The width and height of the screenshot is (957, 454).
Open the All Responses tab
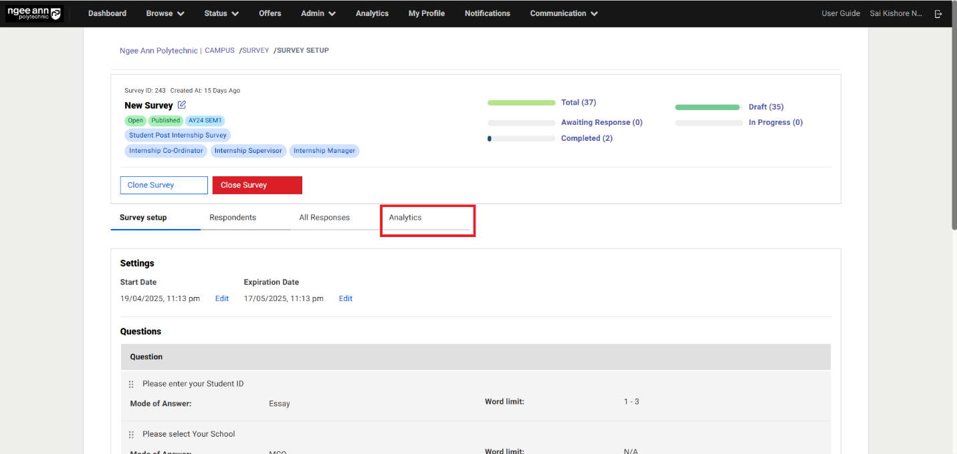(324, 218)
